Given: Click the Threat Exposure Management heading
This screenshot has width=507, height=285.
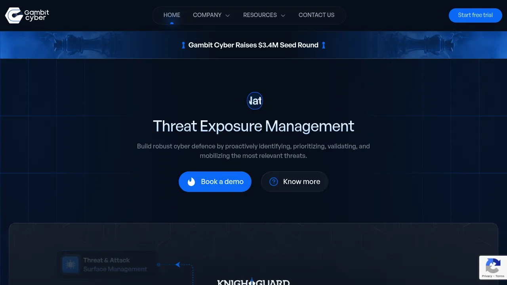Looking at the screenshot, I should pyautogui.click(x=253, y=126).
